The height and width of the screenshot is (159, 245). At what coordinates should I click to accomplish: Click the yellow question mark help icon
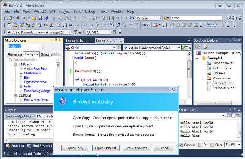75,32
